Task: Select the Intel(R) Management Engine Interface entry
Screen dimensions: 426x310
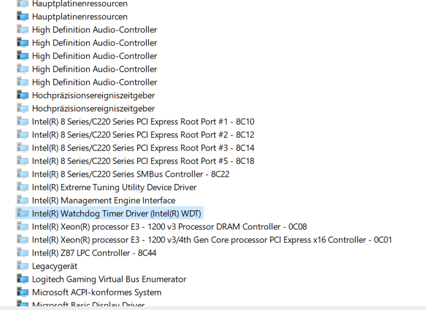Action: (103, 200)
